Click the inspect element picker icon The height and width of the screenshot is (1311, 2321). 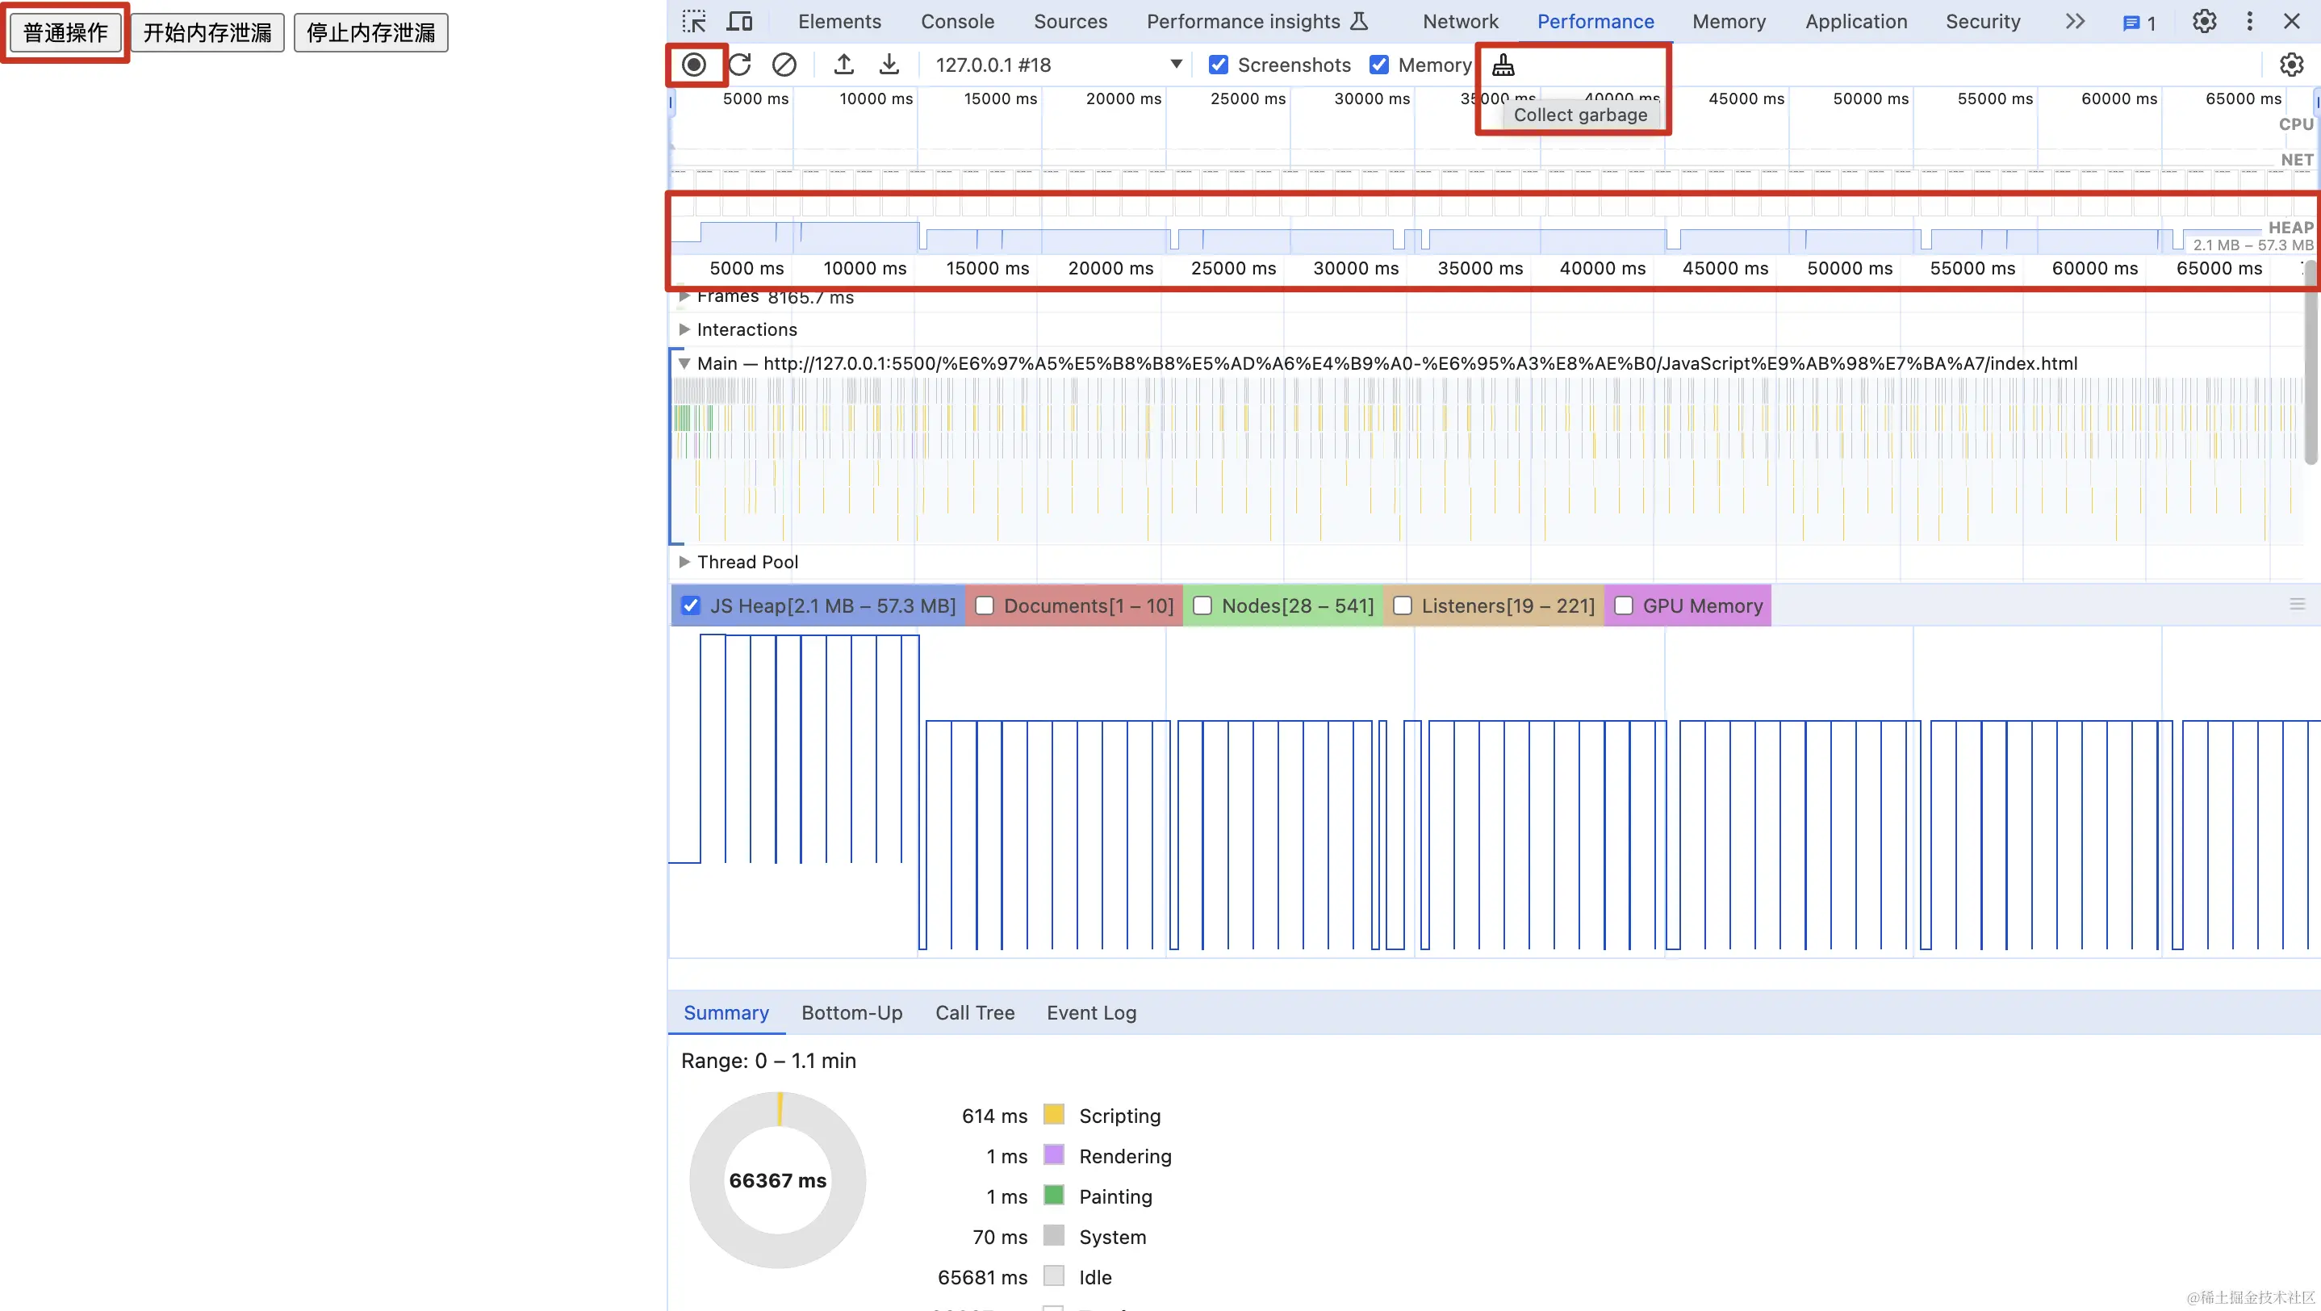pos(694,22)
